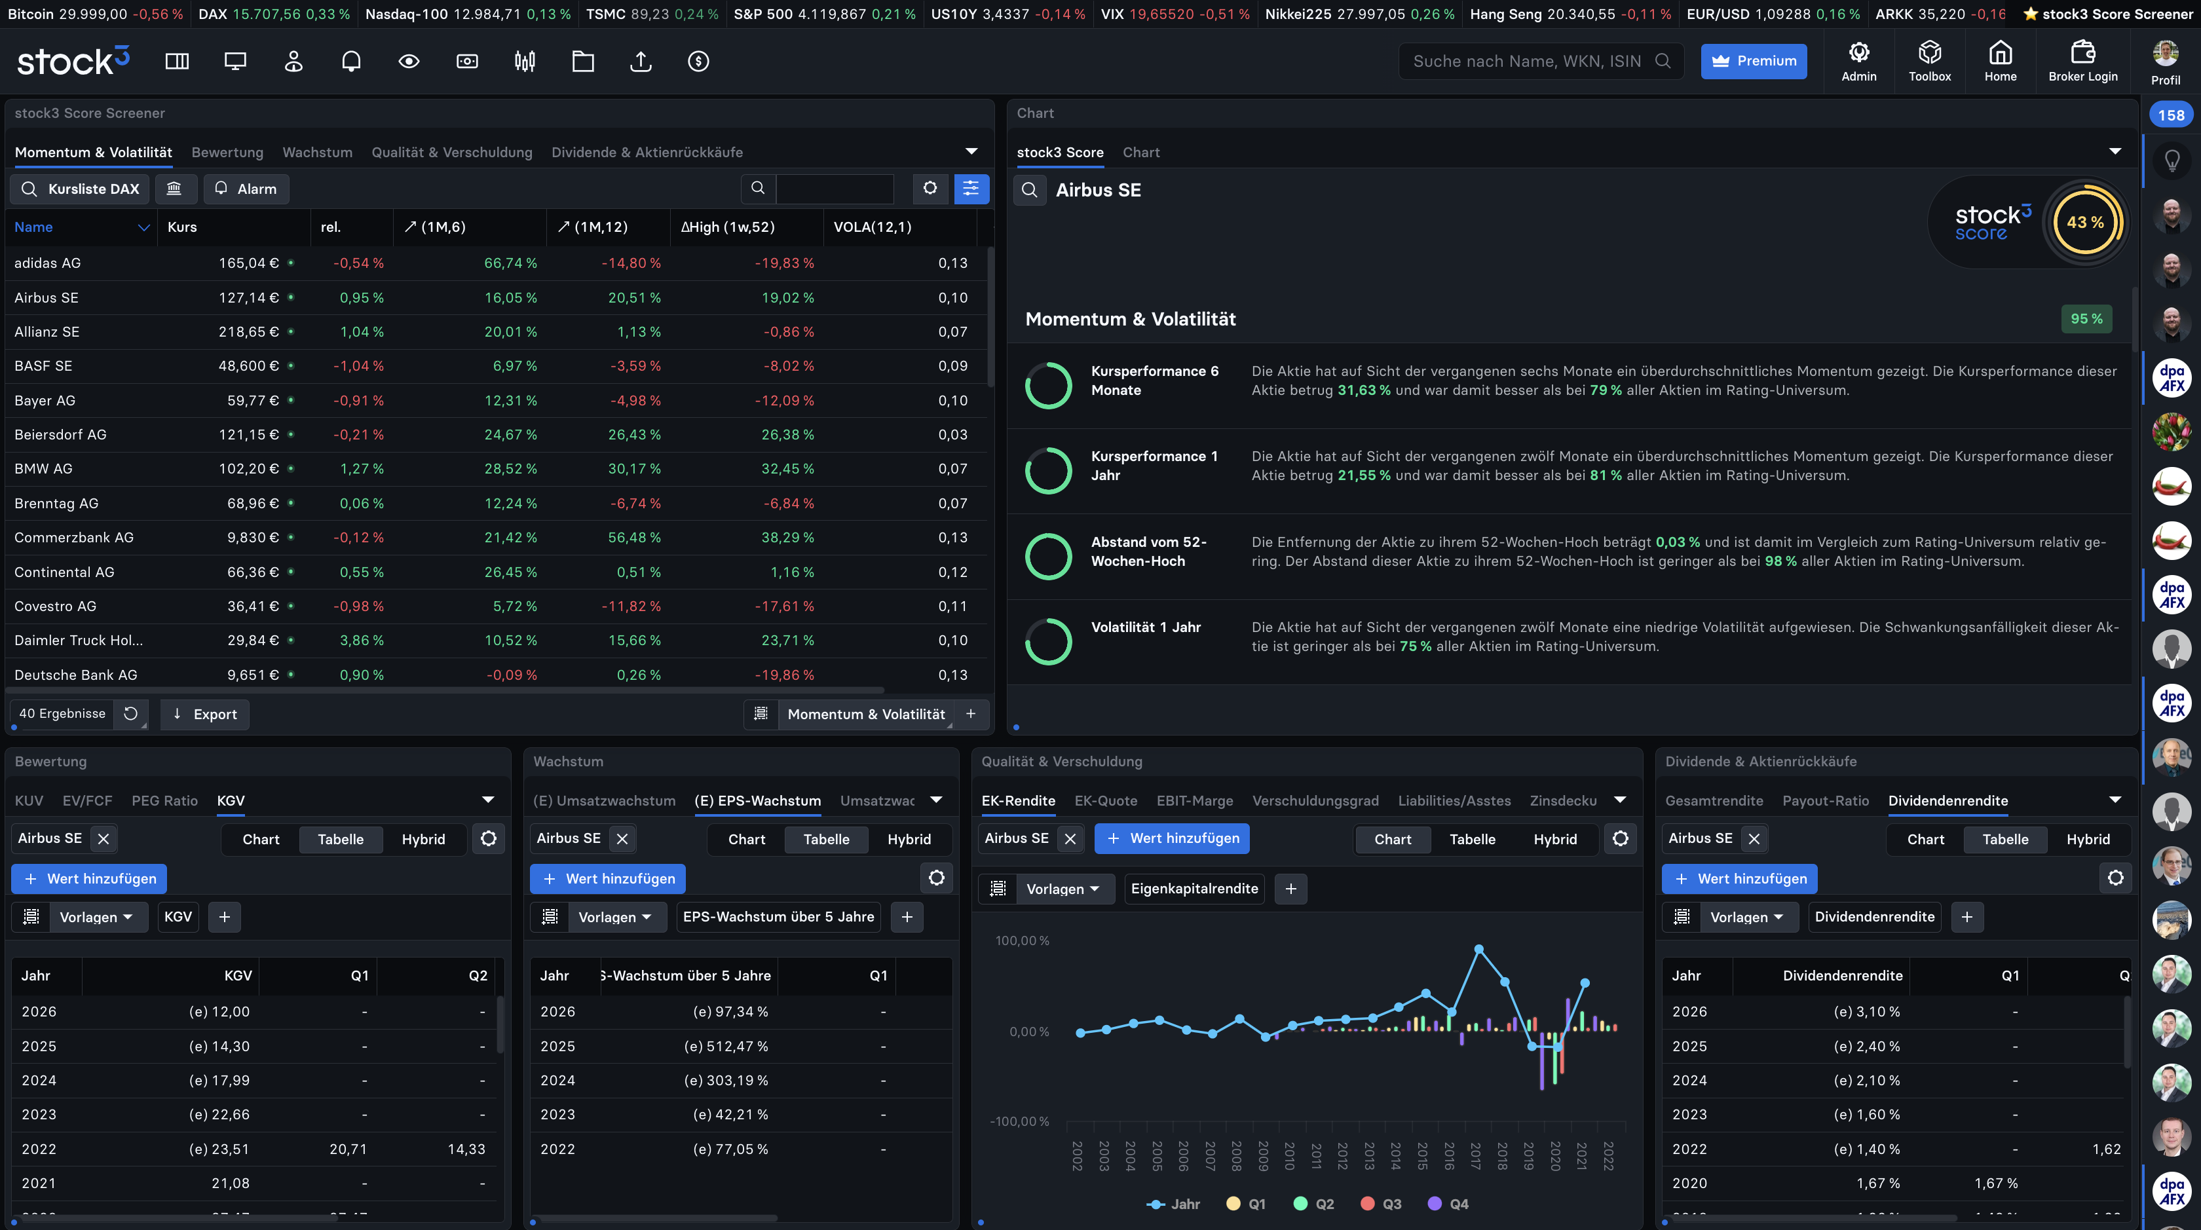Click the purple Q4 legend swatch
Image resolution: width=2201 pixels, height=1230 pixels.
(x=1435, y=1204)
